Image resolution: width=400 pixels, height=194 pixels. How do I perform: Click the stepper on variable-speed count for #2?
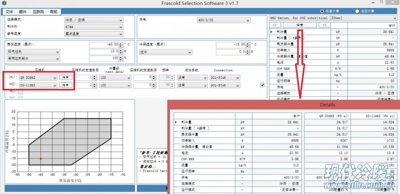[153, 85]
